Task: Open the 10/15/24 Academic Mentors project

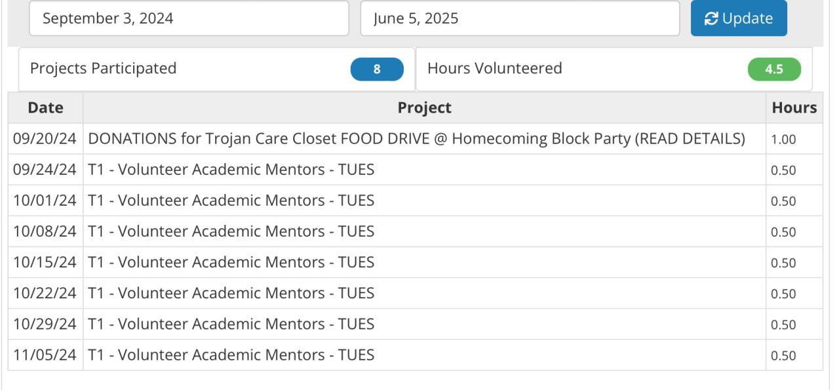Action: point(231,262)
